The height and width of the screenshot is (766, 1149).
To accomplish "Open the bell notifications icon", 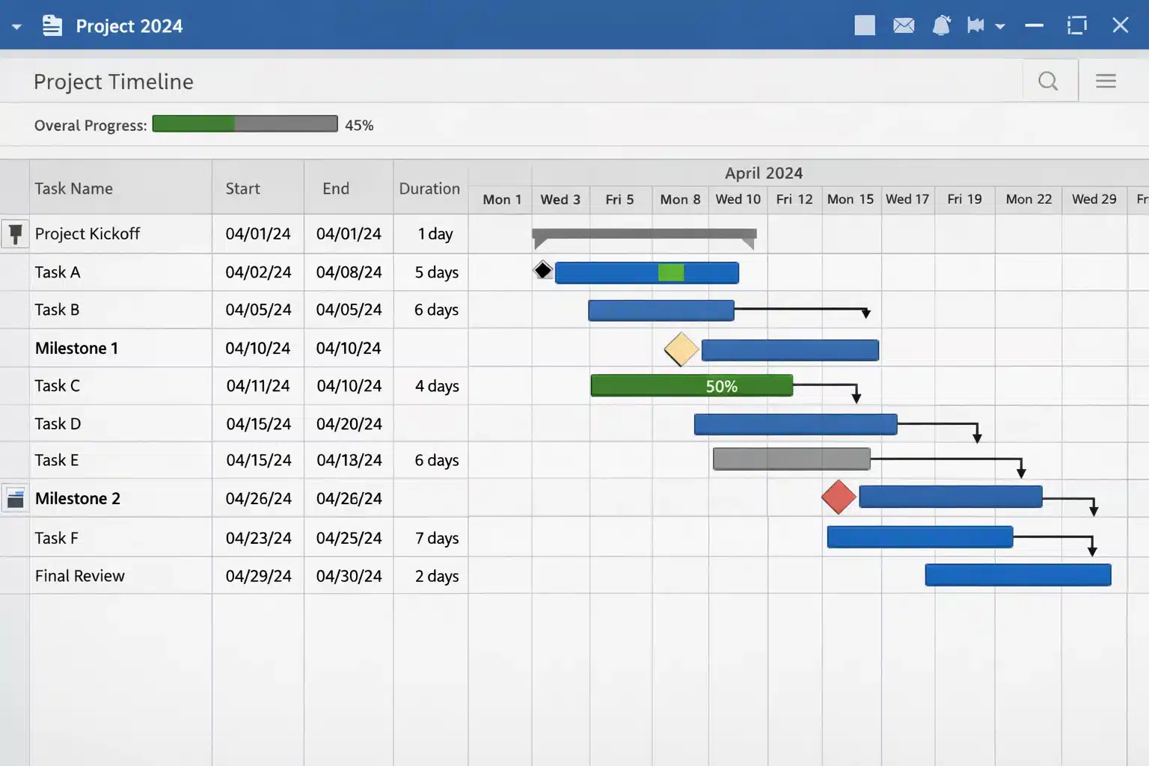I will click(942, 25).
